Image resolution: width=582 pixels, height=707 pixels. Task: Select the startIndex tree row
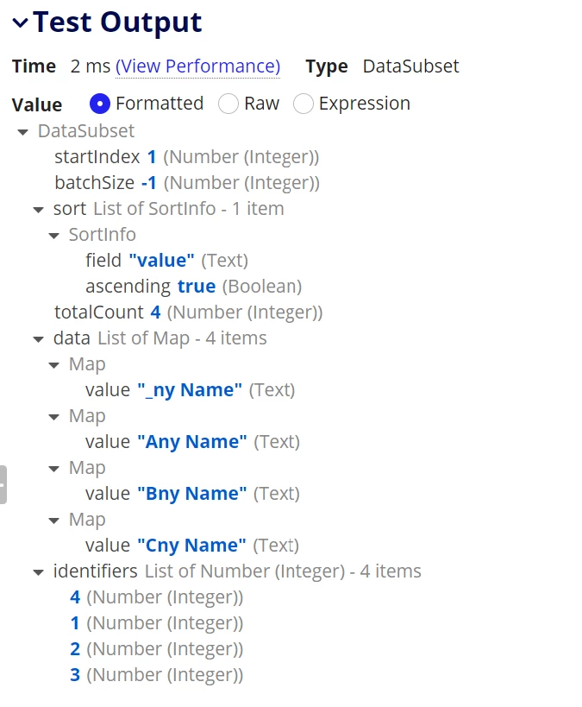(x=186, y=157)
